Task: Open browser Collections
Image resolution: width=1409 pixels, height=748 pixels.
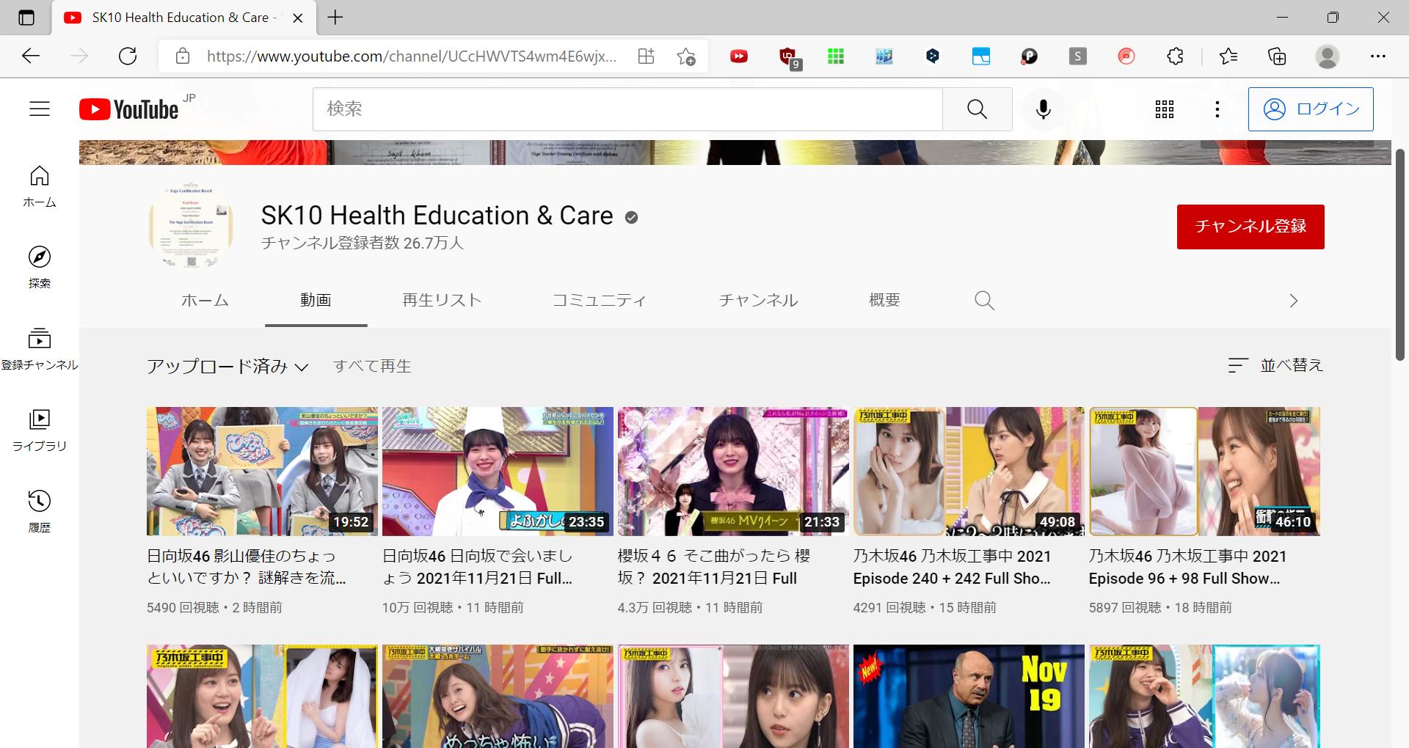Action: [x=1277, y=56]
